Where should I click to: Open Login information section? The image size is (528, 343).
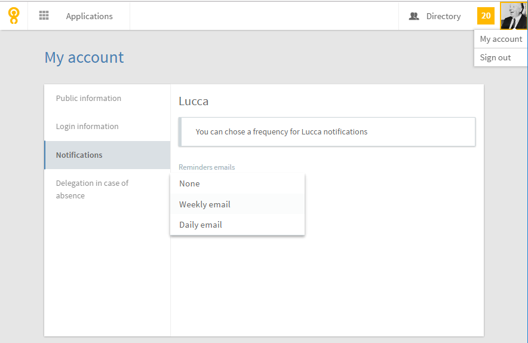coord(107,126)
